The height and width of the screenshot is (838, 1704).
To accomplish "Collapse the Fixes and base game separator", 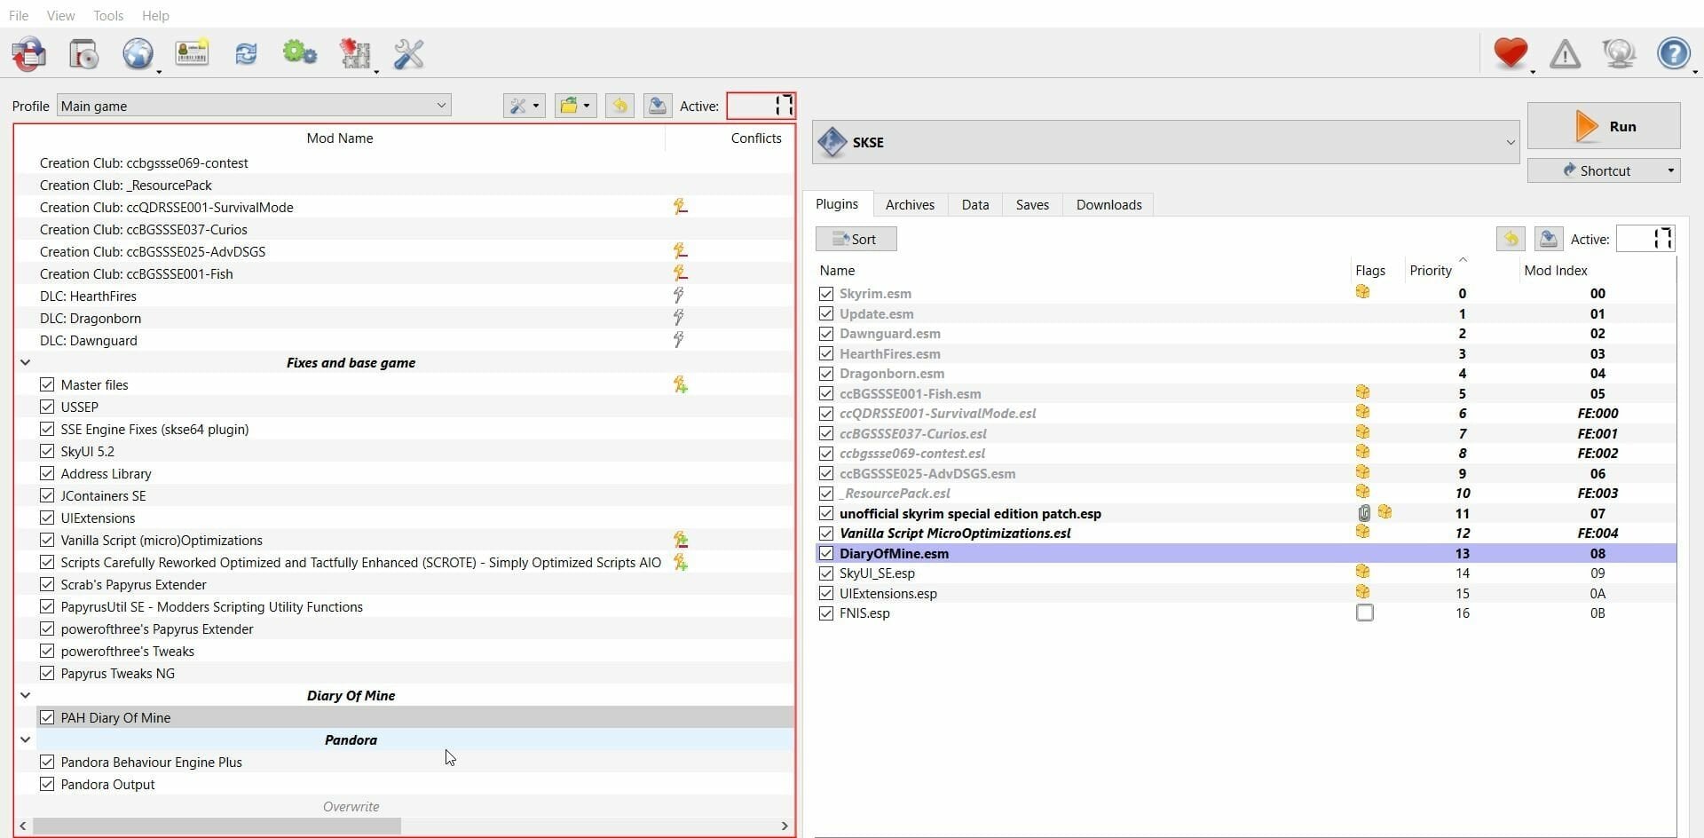I will click(25, 362).
